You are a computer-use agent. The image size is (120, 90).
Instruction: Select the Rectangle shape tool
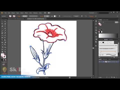tap(5, 28)
